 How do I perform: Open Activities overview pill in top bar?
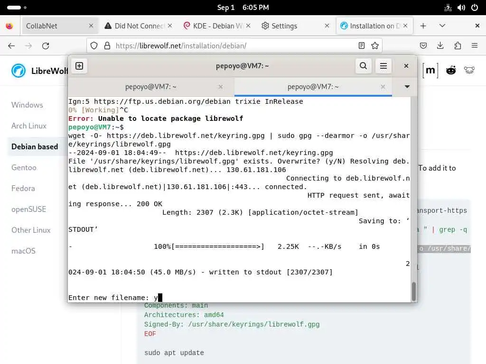coord(14,8)
